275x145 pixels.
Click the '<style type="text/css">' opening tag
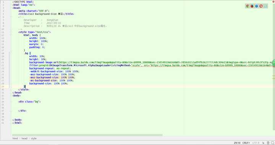click(34, 32)
